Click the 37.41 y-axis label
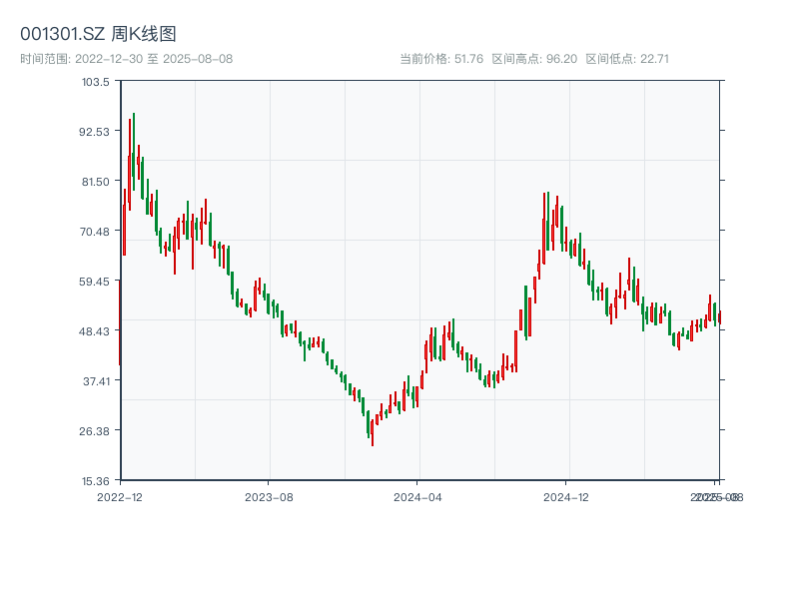 (x=95, y=380)
